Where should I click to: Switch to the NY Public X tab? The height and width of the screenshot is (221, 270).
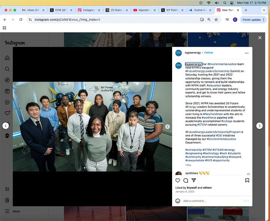pos(172,10)
